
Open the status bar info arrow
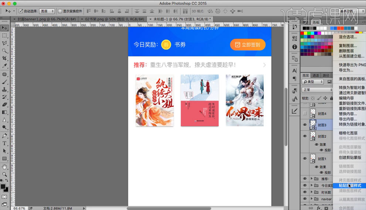click(84, 209)
